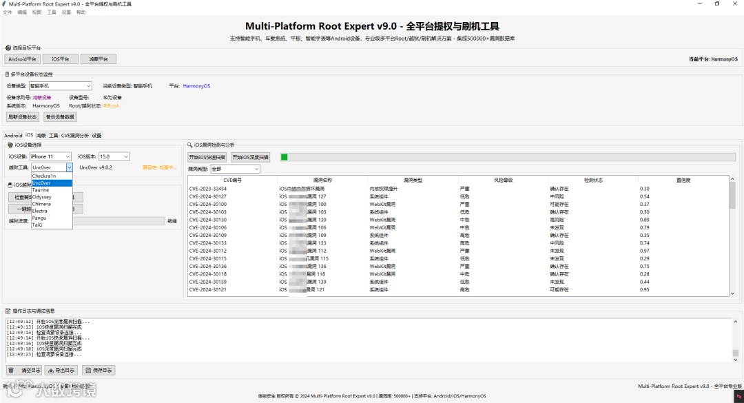Image resolution: width=744 pixels, height=403 pixels.
Task: Choose Pangu from the jailbreak tool list
Action: pyautogui.click(x=52, y=218)
